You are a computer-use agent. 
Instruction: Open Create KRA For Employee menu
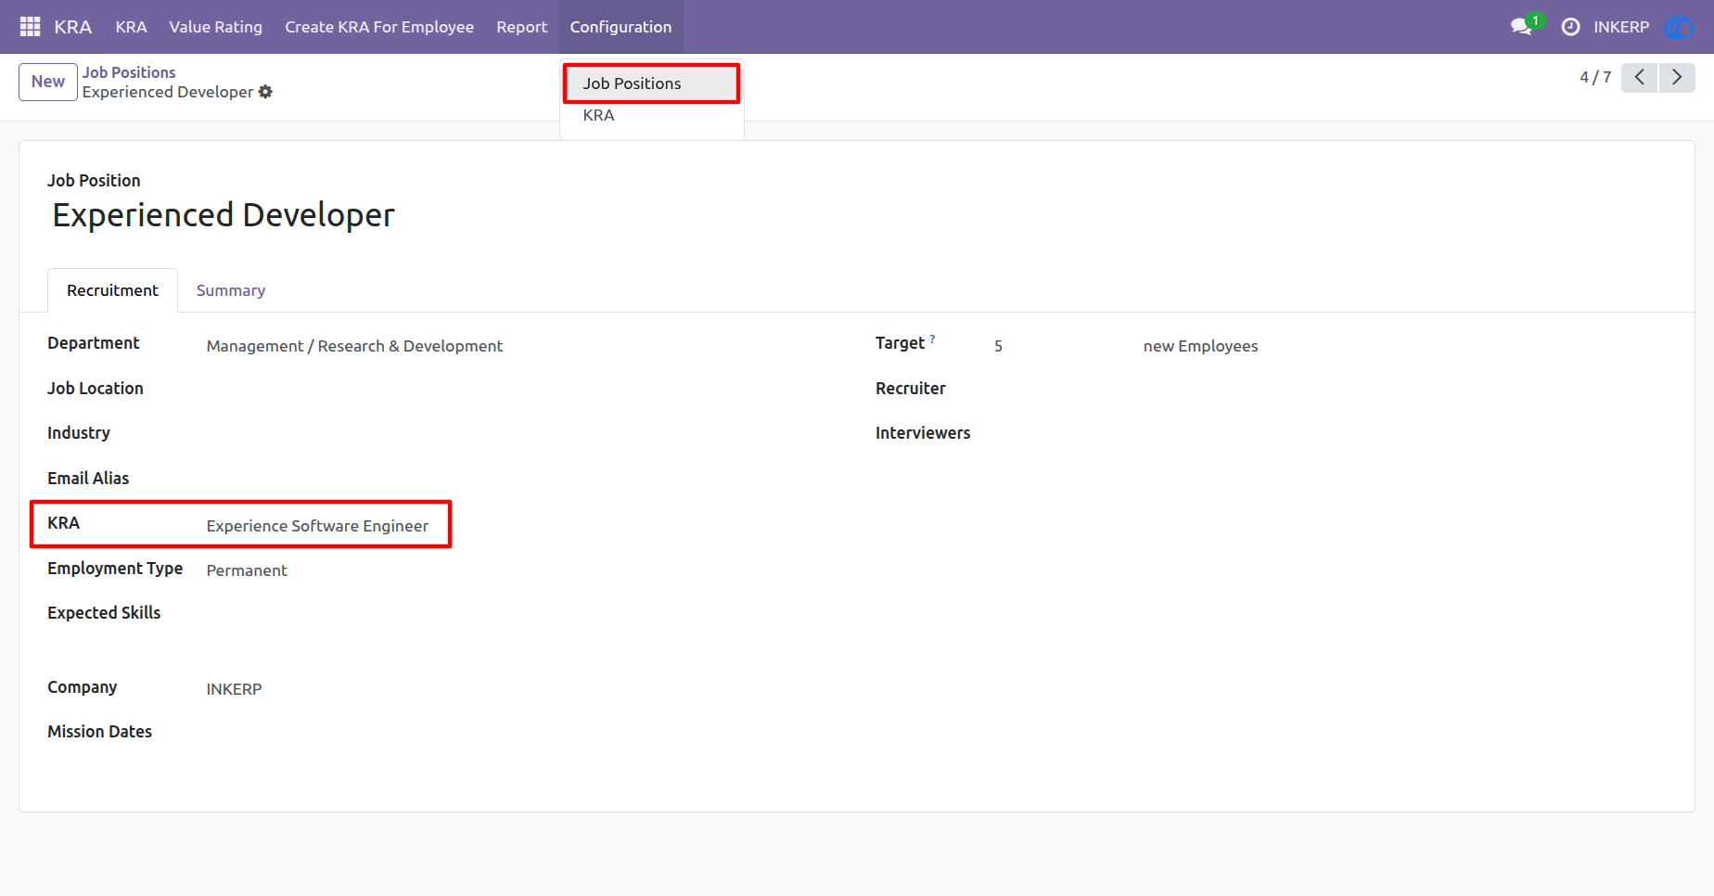[379, 27]
